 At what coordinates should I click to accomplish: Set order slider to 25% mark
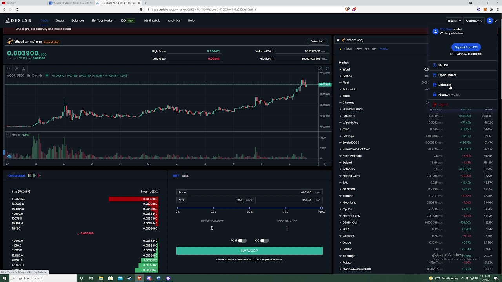tap(213, 208)
